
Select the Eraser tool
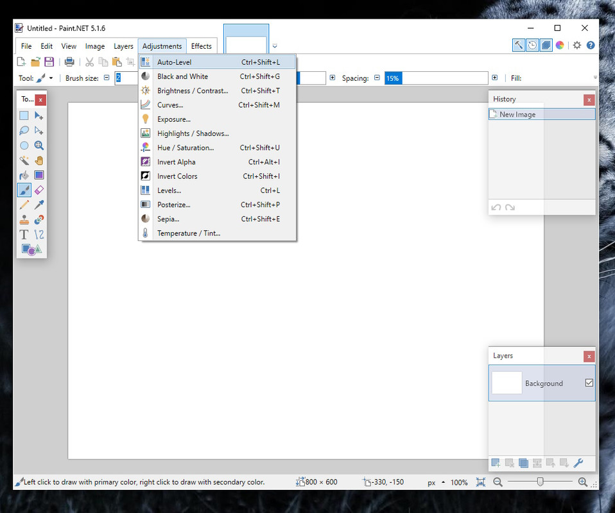pos(39,190)
